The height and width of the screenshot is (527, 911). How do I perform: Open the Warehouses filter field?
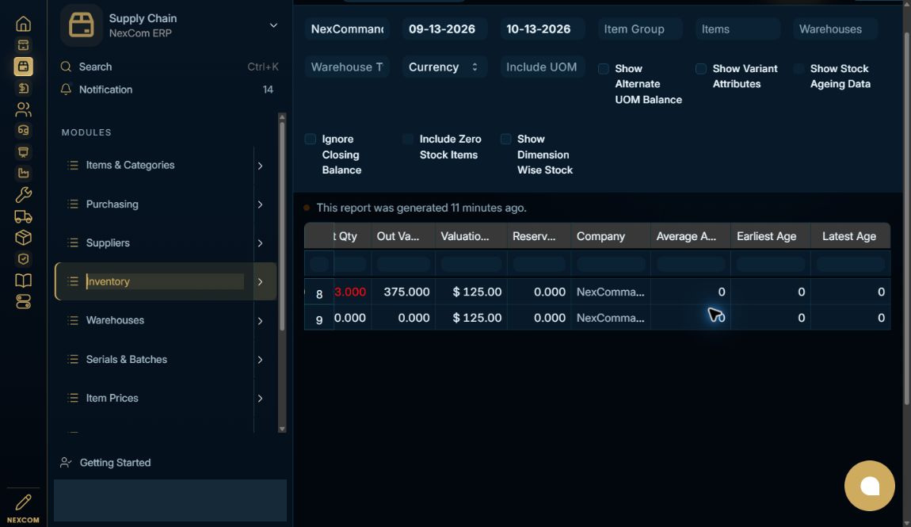(834, 29)
